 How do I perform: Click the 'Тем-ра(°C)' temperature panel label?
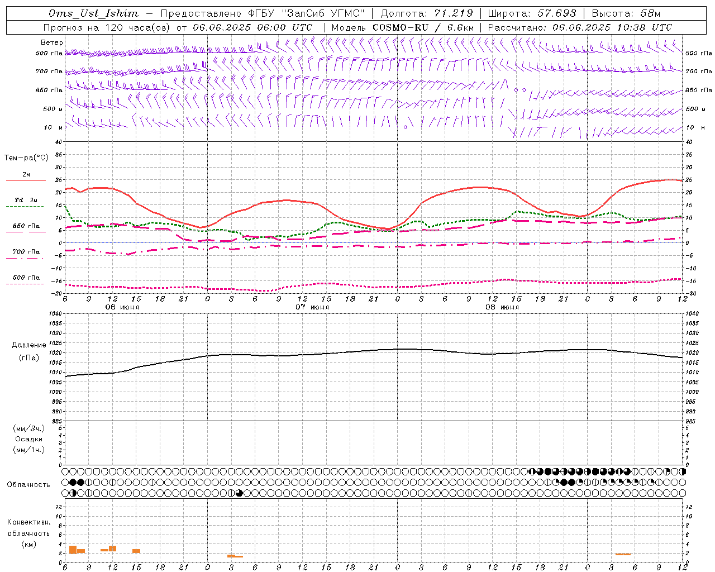(x=26, y=158)
